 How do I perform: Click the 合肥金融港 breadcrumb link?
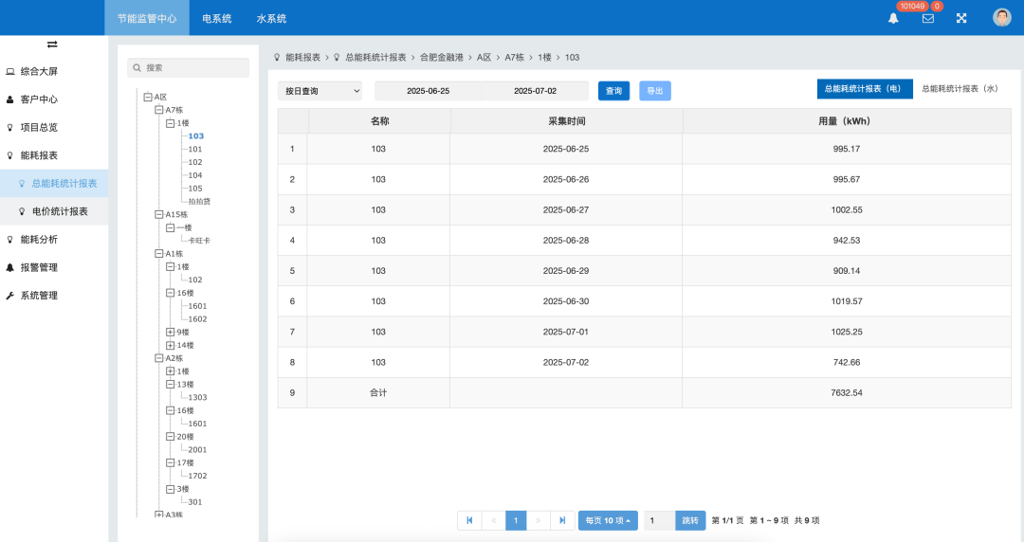[442, 58]
